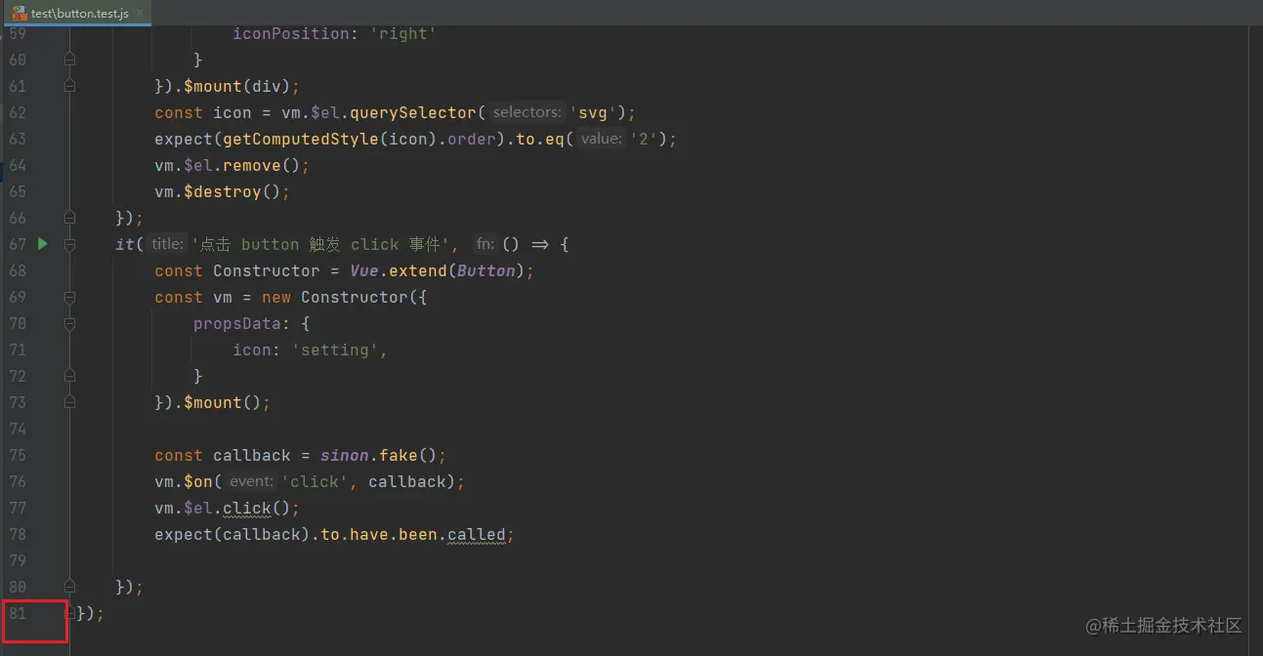Click the 'value:' parameter hint
Image resolution: width=1263 pixels, height=656 pixels.
point(601,139)
